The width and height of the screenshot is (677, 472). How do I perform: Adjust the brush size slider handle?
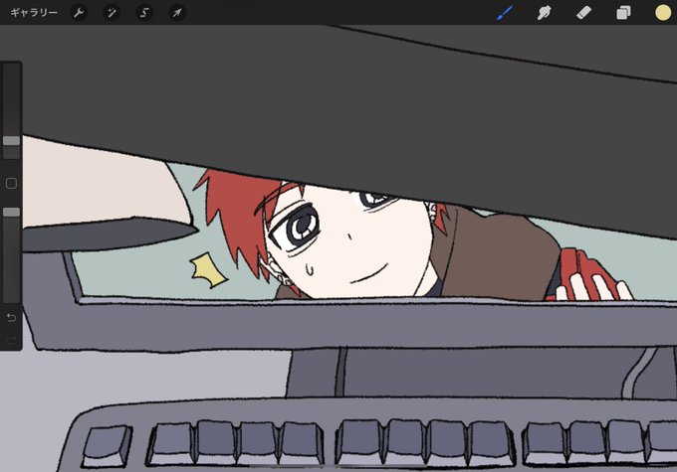pos(11,140)
